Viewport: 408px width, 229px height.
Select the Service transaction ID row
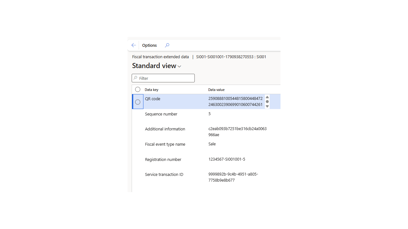[206, 177]
